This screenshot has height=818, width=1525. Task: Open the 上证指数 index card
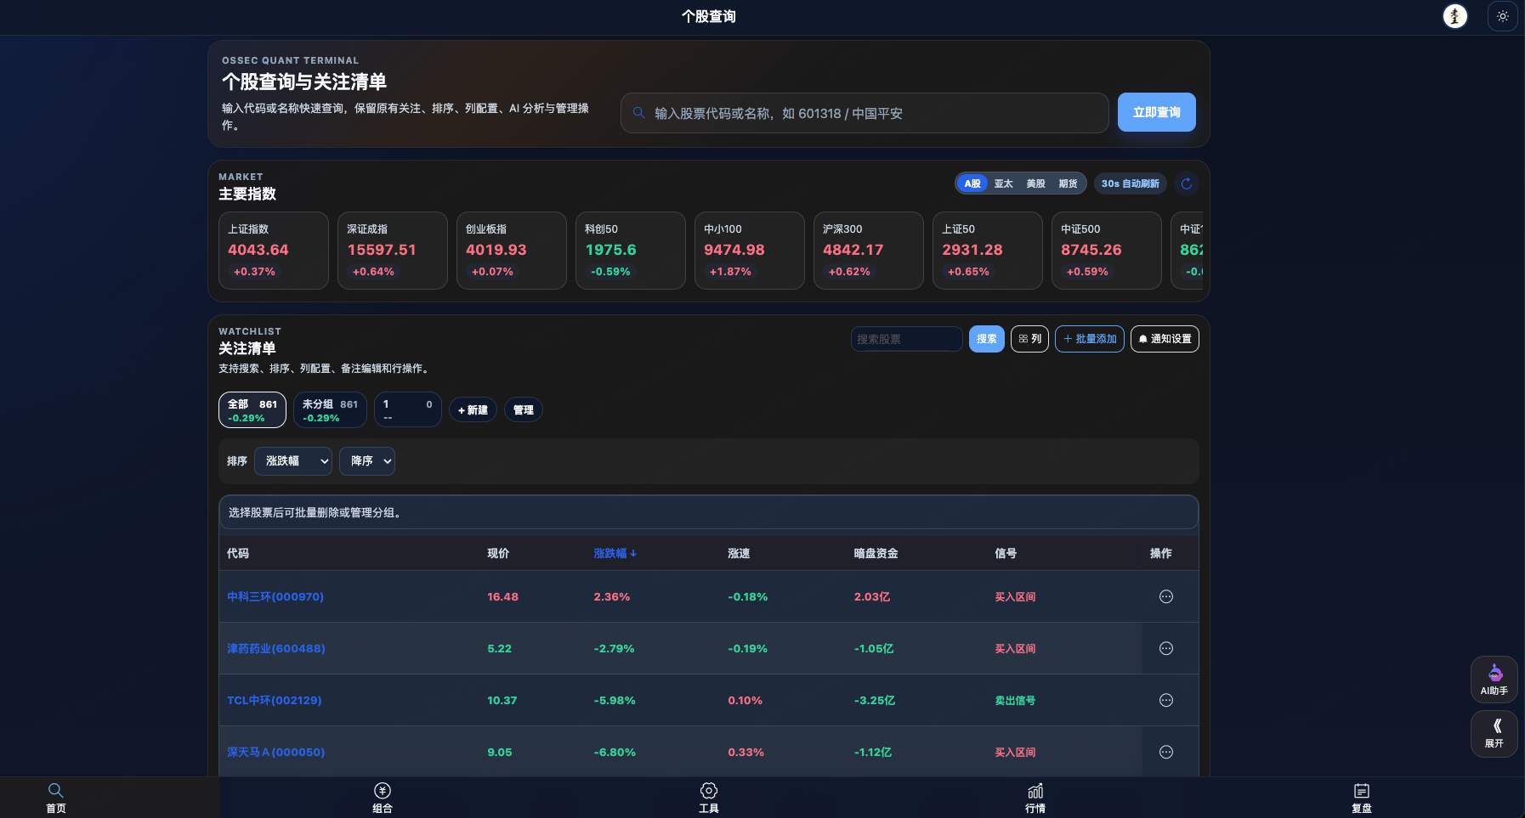coord(274,251)
